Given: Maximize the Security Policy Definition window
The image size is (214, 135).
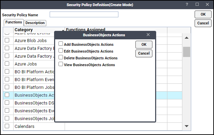Looking at the screenshot, I should [197, 4].
